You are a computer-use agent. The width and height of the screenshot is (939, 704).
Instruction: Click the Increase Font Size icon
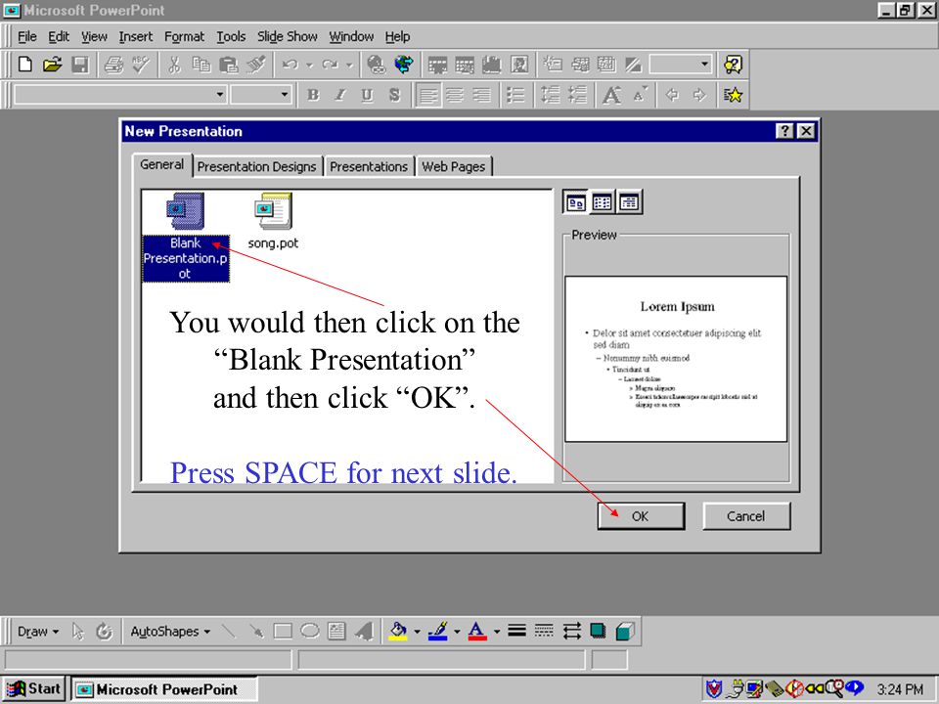click(x=611, y=95)
